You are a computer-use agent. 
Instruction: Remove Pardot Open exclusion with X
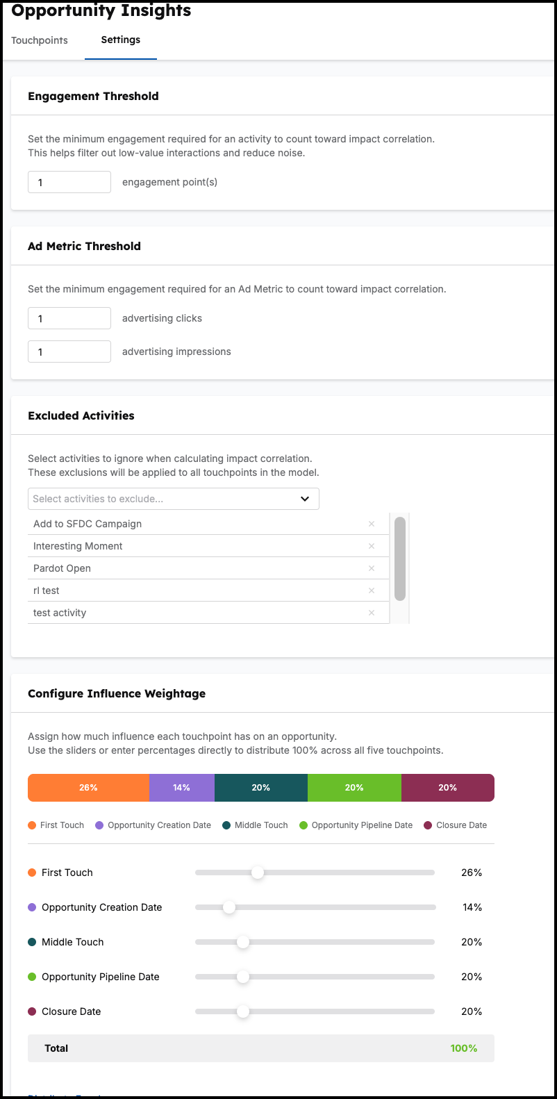point(372,568)
